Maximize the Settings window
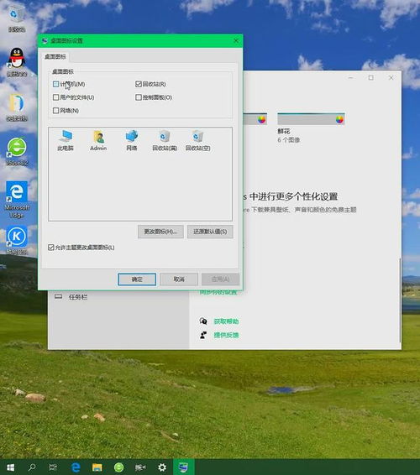Screen dimensions: 420x475 pyautogui.click(x=371, y=78)
